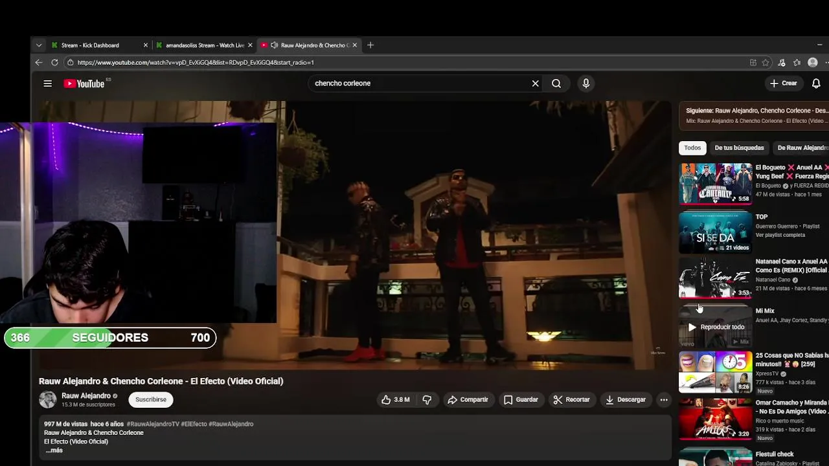Open Mi Mix title in sidebar
Viewport: 829px width, 466px height.
765,311
